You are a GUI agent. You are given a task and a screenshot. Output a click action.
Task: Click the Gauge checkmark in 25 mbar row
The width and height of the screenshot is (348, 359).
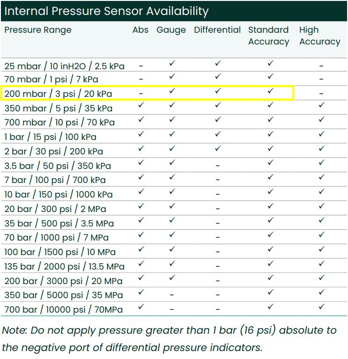[x=172, y=63]
